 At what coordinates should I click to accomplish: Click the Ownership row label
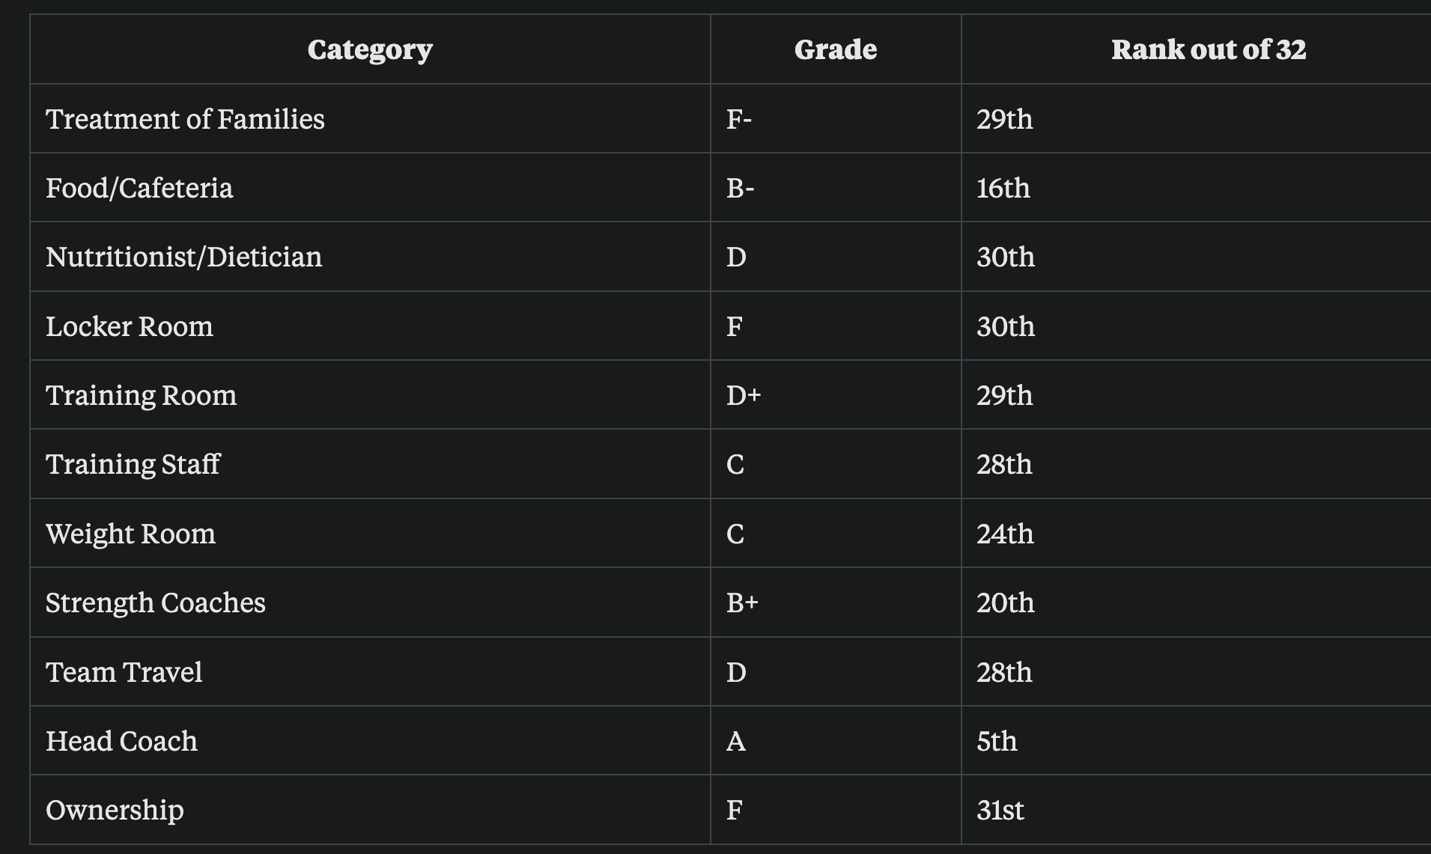pyautogui.click(x=115, y=810)
